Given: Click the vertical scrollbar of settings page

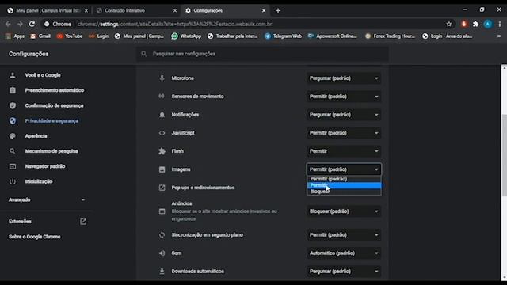Looking at the screenshot, I should [x=504, y=155].
